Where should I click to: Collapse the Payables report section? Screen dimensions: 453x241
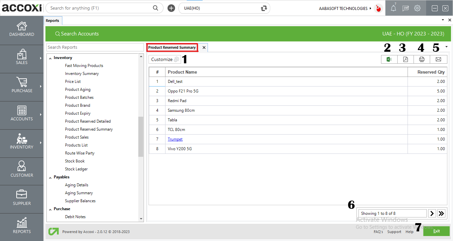tap(50, 177)
